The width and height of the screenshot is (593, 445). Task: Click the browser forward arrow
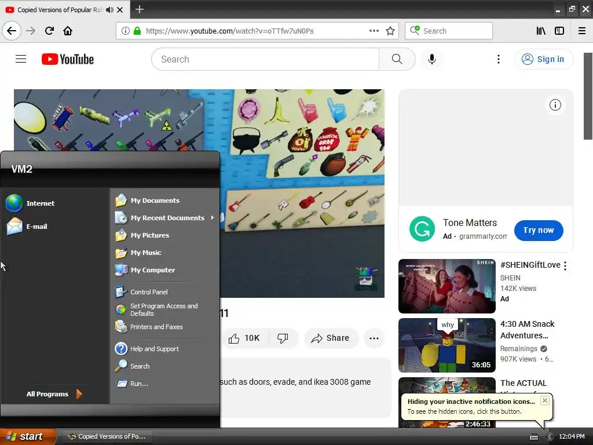click(31, 31)
